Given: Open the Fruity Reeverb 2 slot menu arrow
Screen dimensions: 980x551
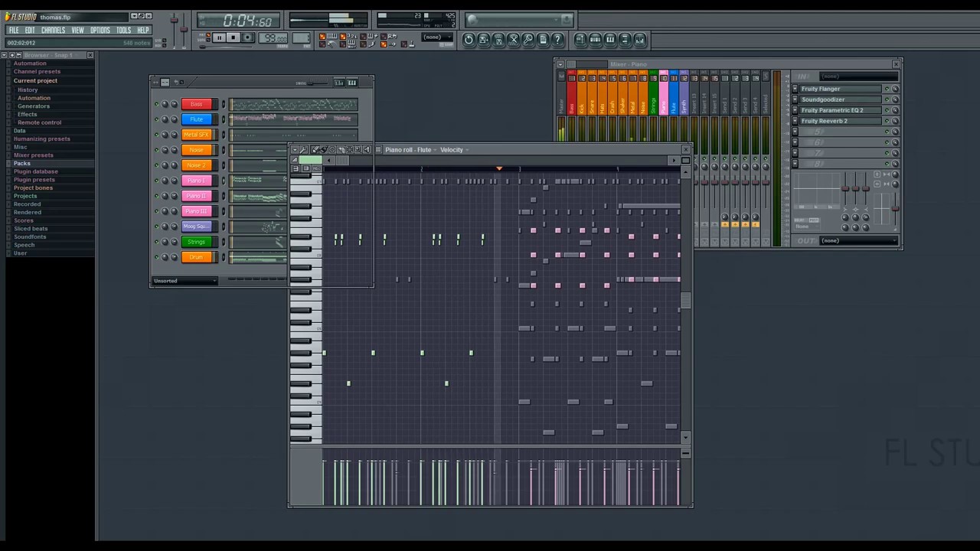Looking at the screenshot, I should click(x=795, y=121).
